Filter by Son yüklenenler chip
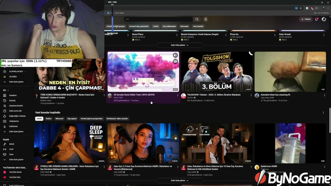The image size is (331, 186). coord(169,26)
